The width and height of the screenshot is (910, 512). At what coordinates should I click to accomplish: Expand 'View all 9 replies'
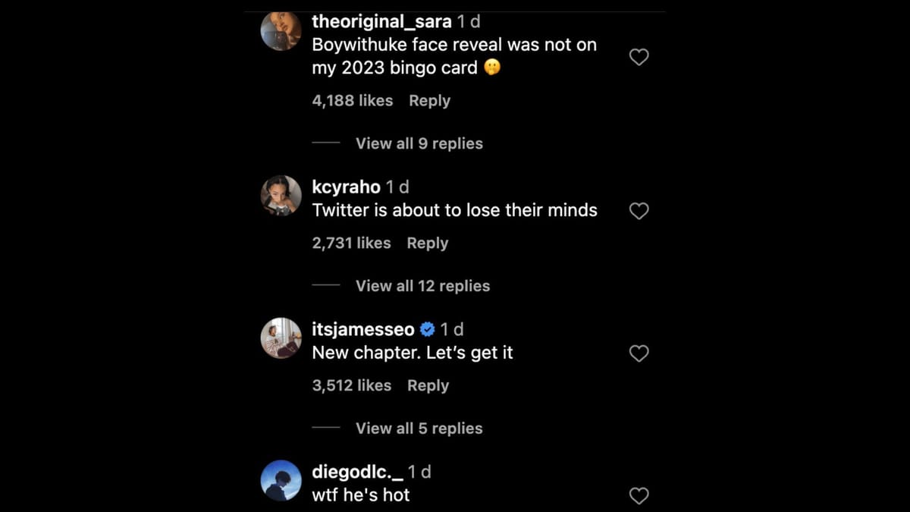click(419, 143)
